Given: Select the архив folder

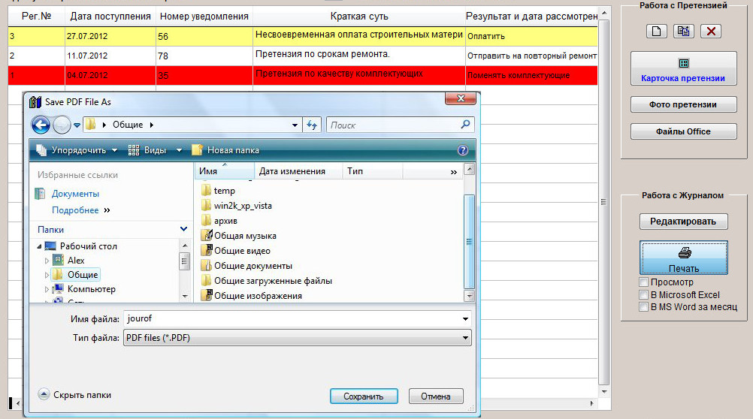Looking at the screenshot, I should coord(225,221).
